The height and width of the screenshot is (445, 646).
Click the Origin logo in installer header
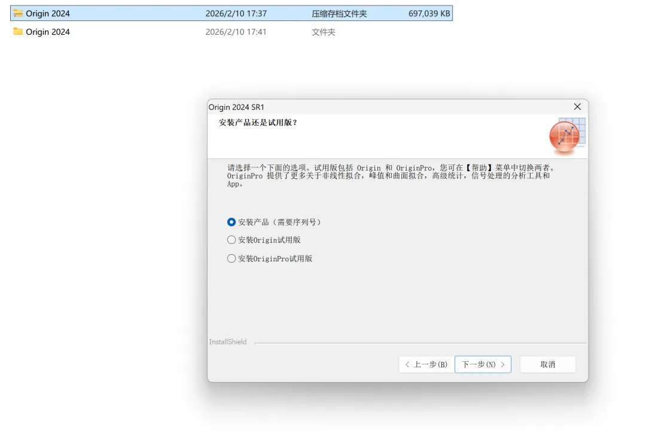click(x=567, y=136)
